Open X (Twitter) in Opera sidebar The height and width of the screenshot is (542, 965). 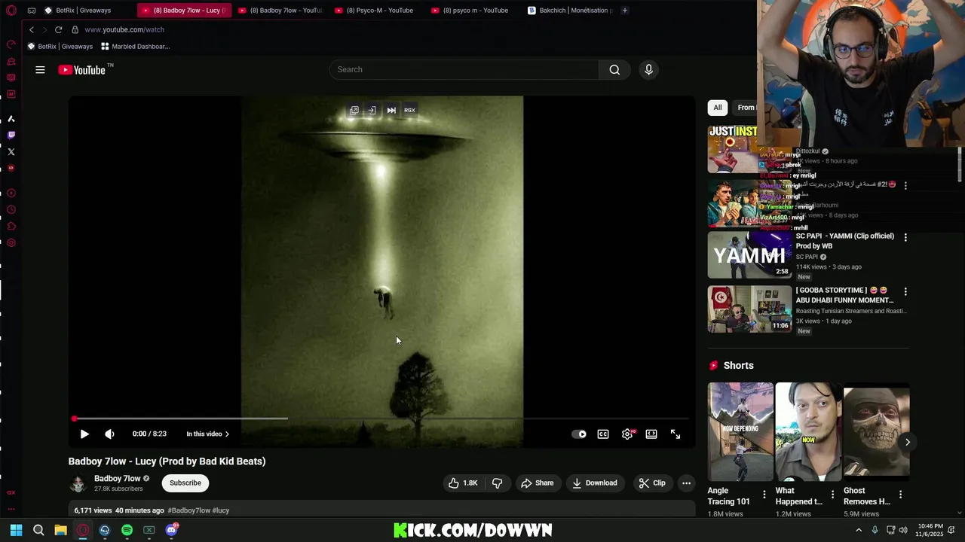click(11, 152)
